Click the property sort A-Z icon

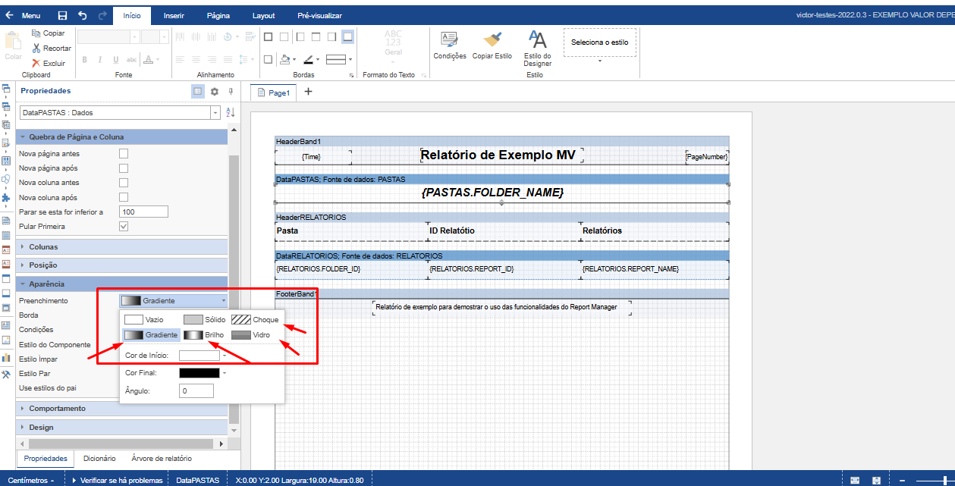point(231,112)
